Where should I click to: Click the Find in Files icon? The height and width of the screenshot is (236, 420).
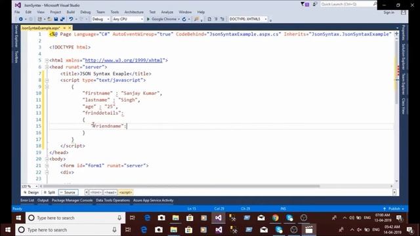(196, 19)
